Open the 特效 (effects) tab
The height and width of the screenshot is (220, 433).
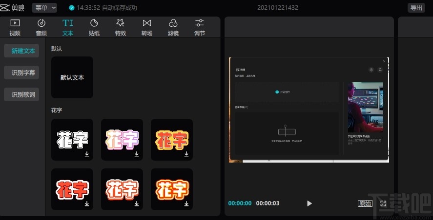tap(121, 28)
